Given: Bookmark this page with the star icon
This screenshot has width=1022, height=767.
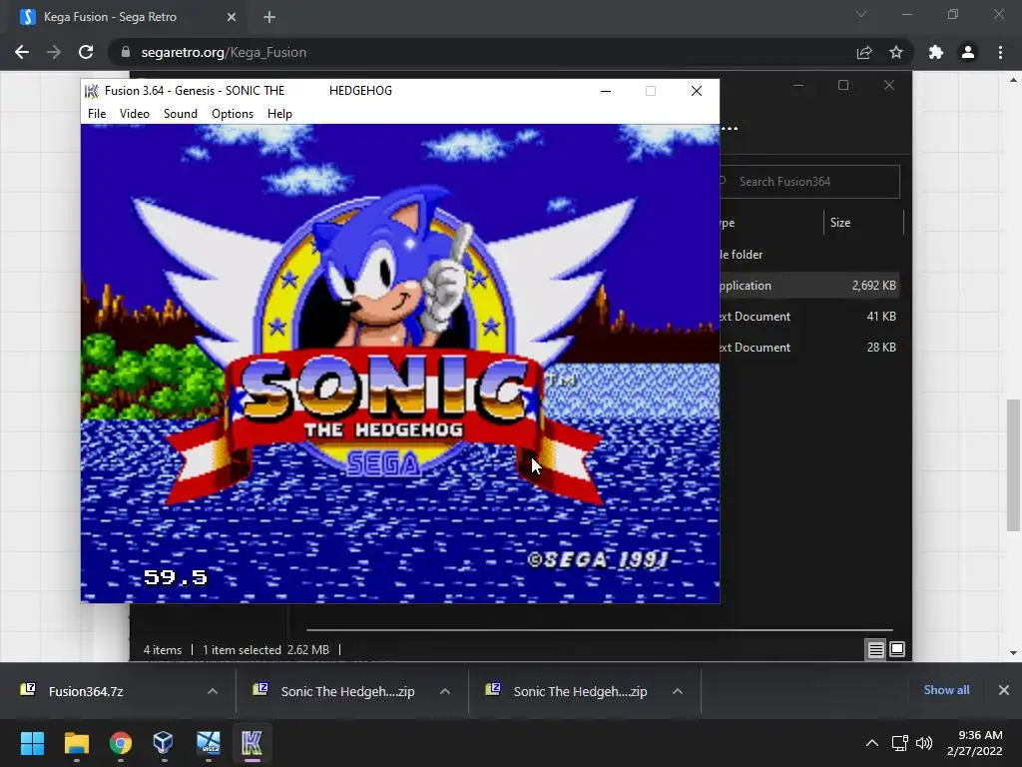Looking at the screenshot, I should [x=896, y=52].
